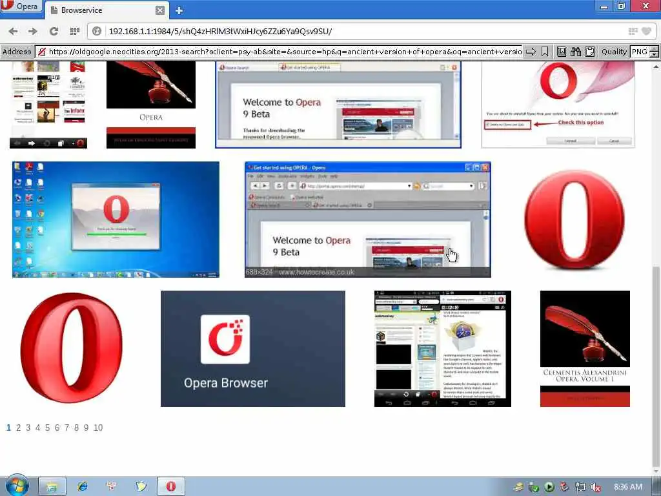Screen dimensions: 661x496
Task: Go to results page 4
Action: tap(37, 428)
